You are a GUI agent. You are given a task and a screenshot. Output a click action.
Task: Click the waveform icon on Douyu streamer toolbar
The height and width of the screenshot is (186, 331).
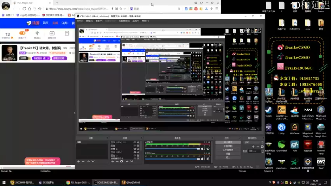(x=37, y=33)
